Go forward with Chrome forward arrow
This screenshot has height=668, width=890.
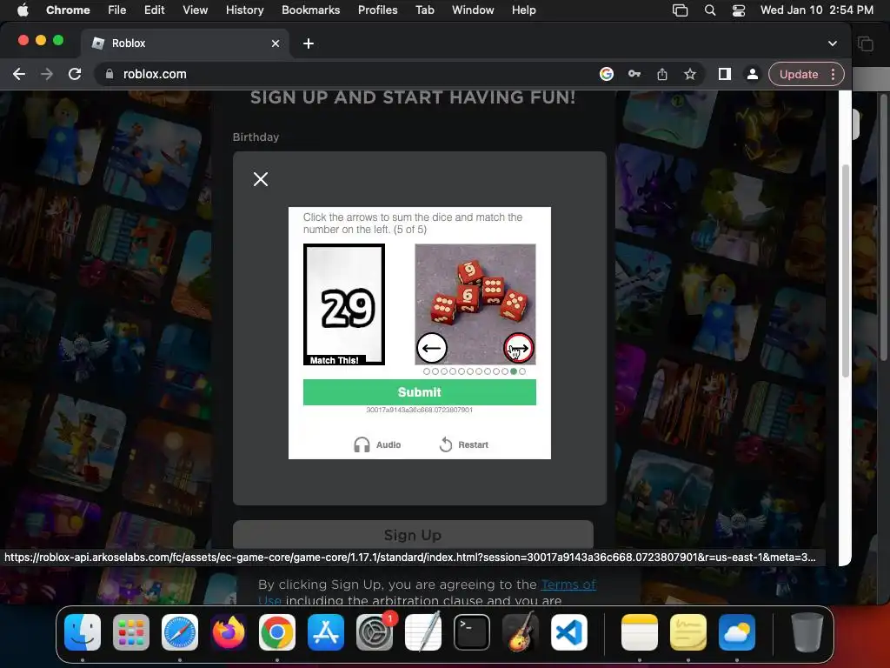47,75
